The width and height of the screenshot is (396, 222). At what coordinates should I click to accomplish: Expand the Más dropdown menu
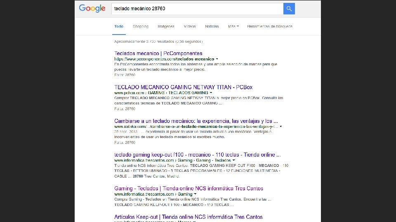coord(233,26)
